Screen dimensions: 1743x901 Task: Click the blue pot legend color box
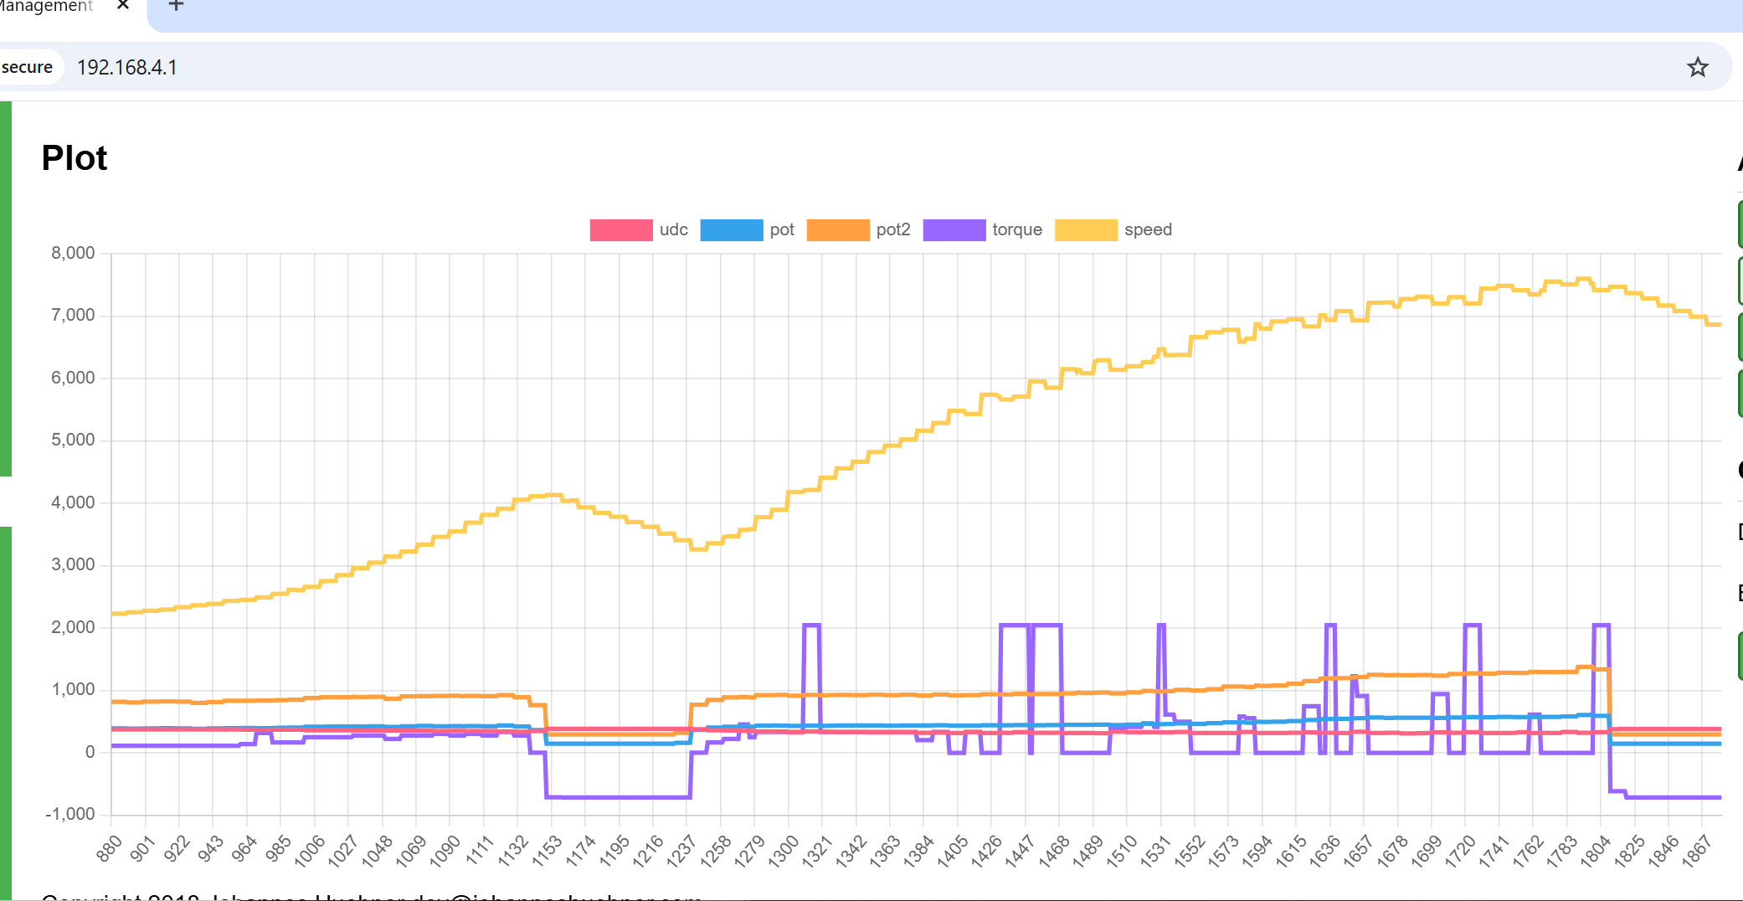[x=731, y=229]
